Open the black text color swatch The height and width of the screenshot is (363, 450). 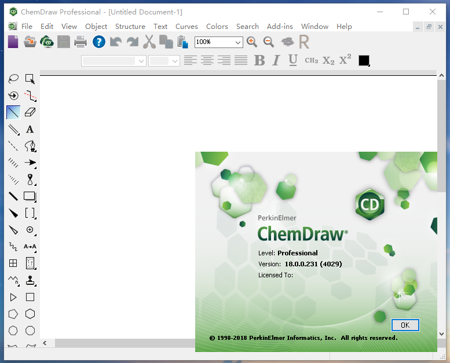pyautogui.click(x=364, y=60)
